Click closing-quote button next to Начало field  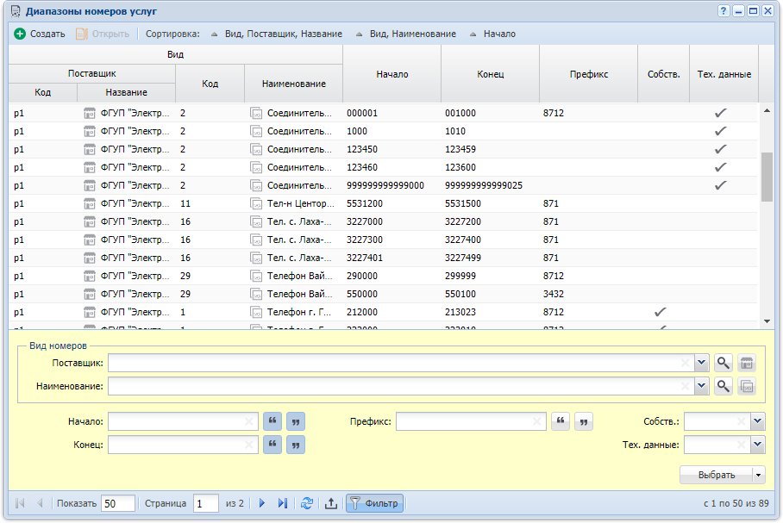click(x=296, y=421)
